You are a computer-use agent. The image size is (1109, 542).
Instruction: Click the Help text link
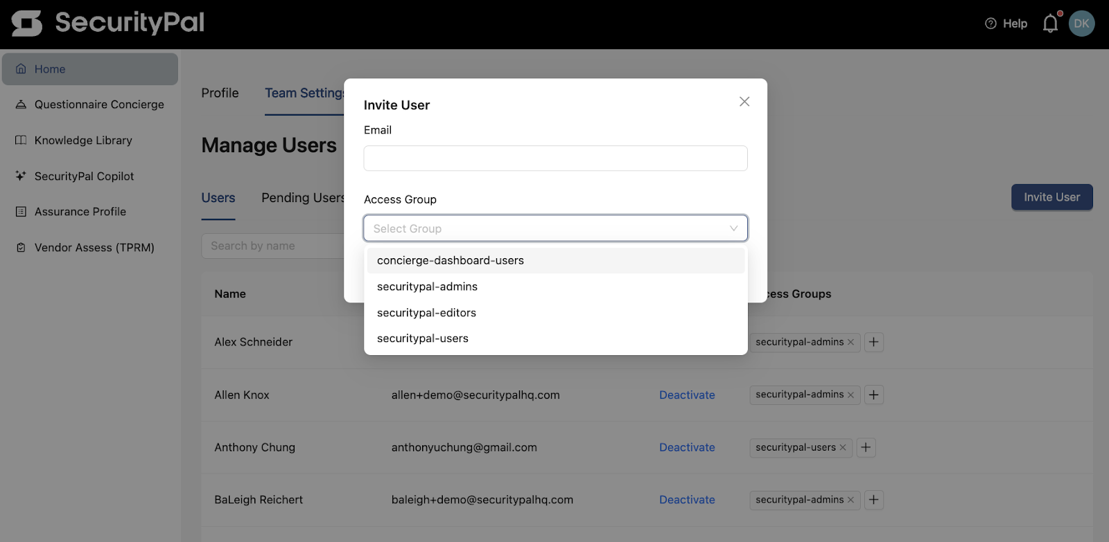click(x=1015, y=24)
